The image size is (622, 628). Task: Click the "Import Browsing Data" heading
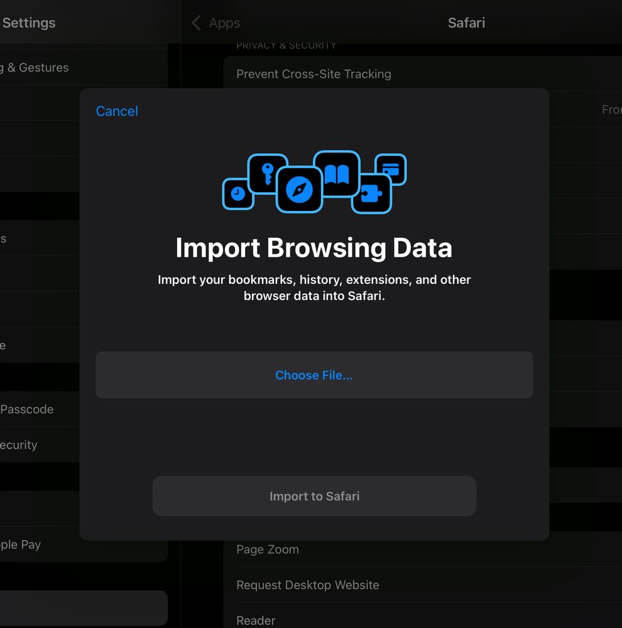(x=314, y=248)
